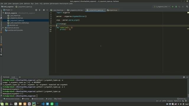Add a new terminal session with plus icon
Viewport: 189px width, 106px height.
tap(20, 77)
